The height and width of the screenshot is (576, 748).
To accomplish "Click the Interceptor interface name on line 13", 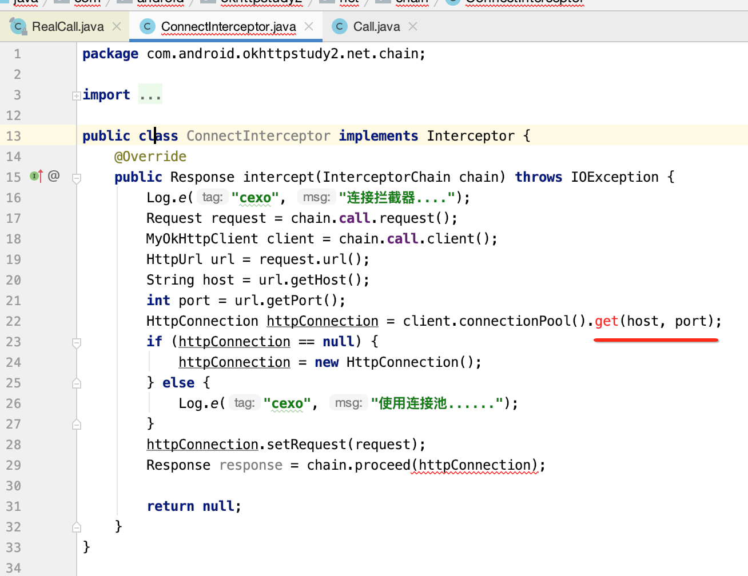I will (471, 136).
